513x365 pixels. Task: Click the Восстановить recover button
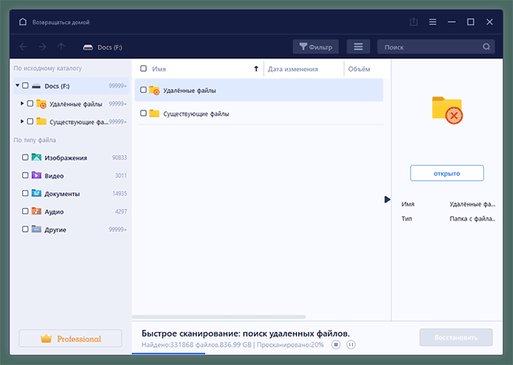[456, 337]
